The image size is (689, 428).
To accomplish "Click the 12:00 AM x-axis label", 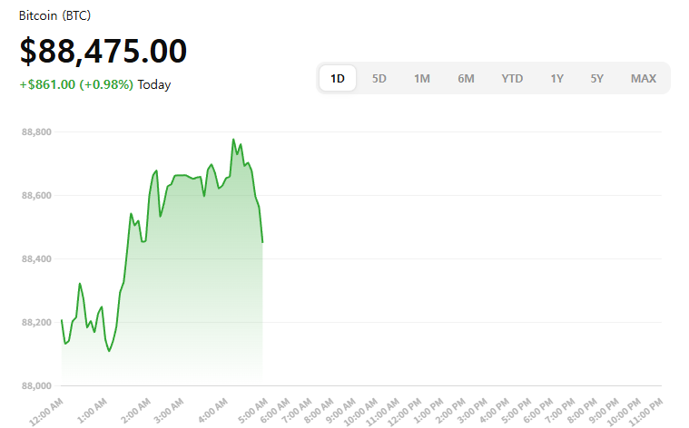I will [x=45, y=411].
